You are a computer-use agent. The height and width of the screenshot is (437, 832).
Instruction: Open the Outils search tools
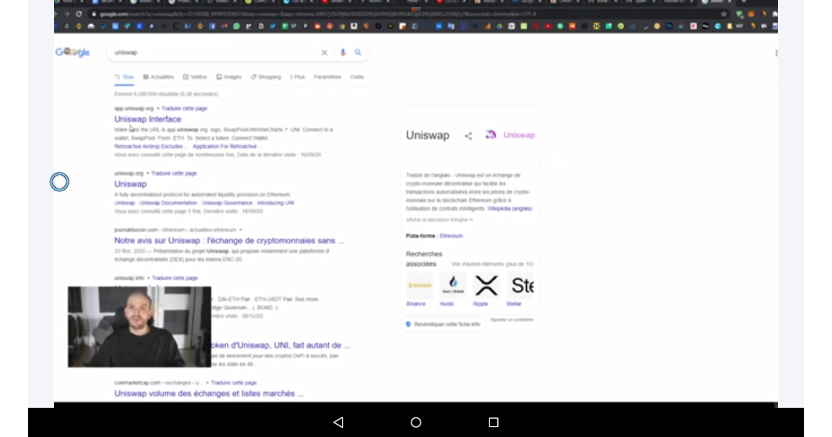pos(357,77)
